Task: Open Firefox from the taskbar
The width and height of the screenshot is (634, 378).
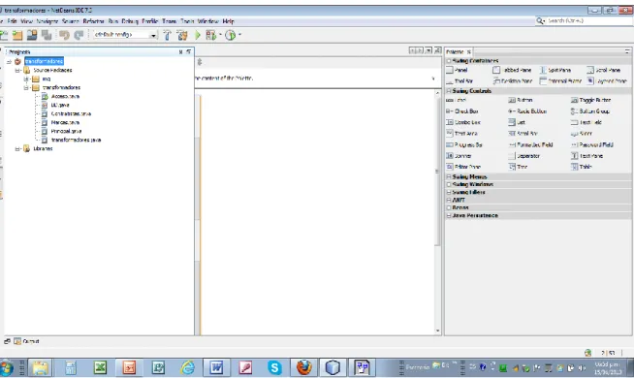Action: (304, 367)
